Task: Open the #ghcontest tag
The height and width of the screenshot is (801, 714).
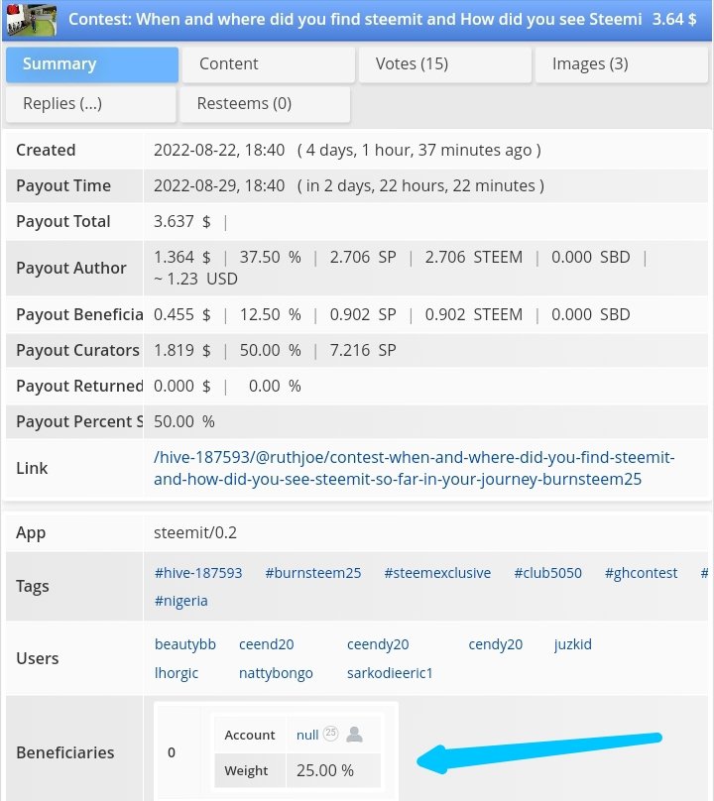Action: tap(641, 573)
